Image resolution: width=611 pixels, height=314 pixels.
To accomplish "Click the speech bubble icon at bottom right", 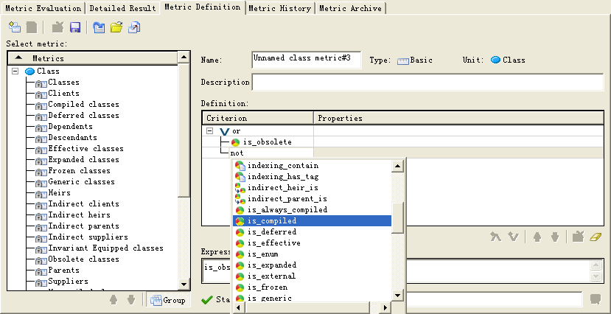I will pyautogui.click(x=596, y=299).
